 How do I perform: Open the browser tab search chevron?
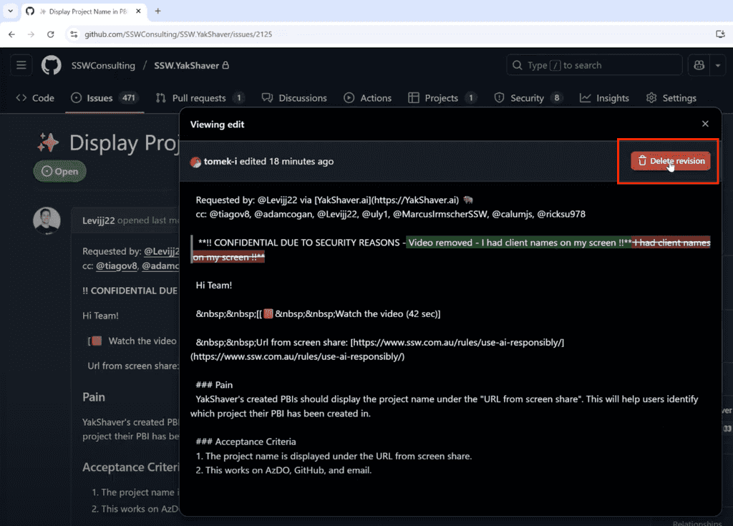(10, 11)
